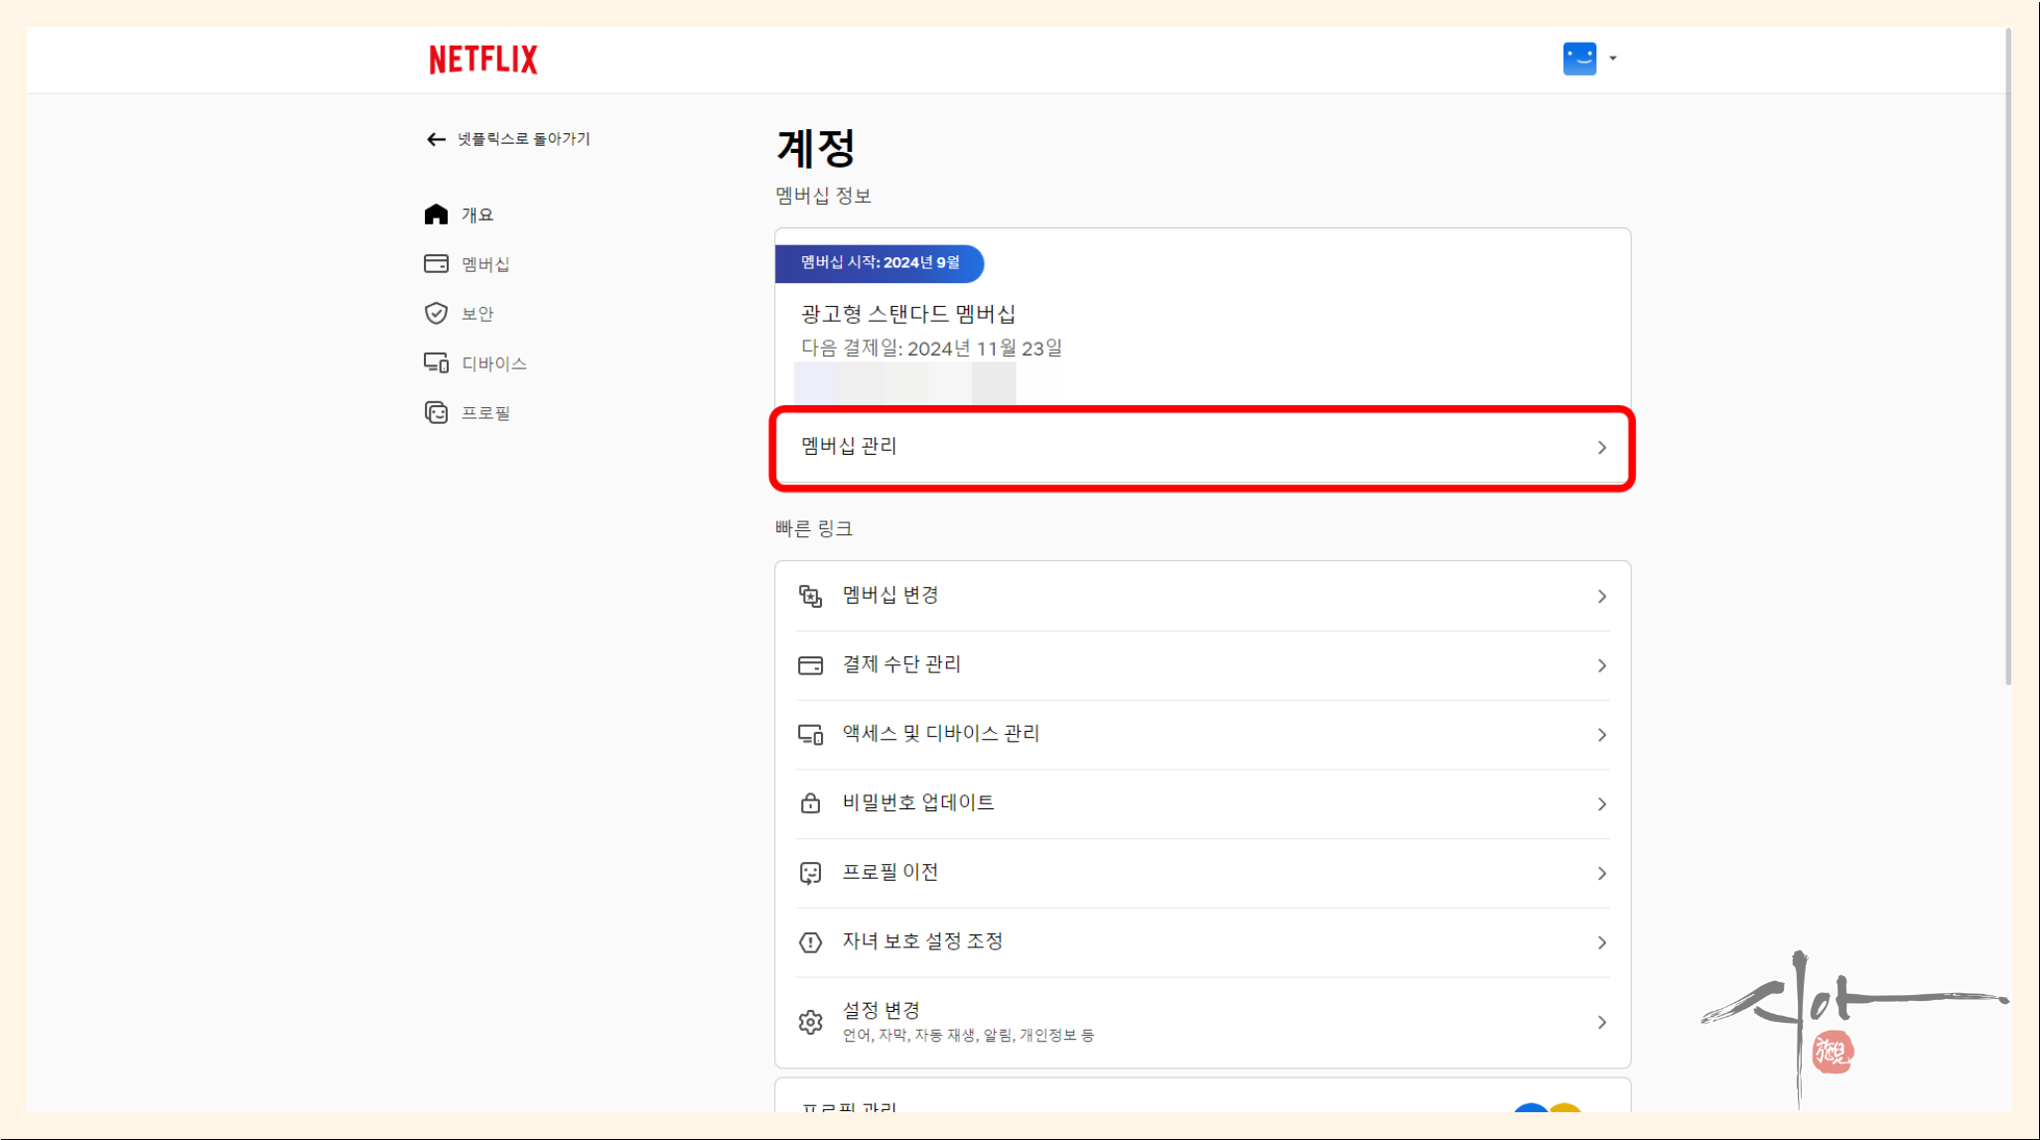The width and height of the screenshot is (2040, 1140).
Task: Expand the 멤버십 관리 chevron
Action: 1601,448
